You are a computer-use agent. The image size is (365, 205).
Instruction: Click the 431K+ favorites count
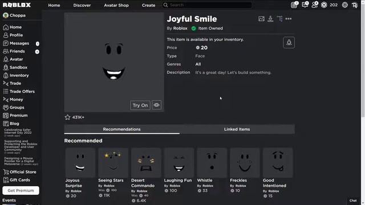pyautogui.click(x=78, y=117)
